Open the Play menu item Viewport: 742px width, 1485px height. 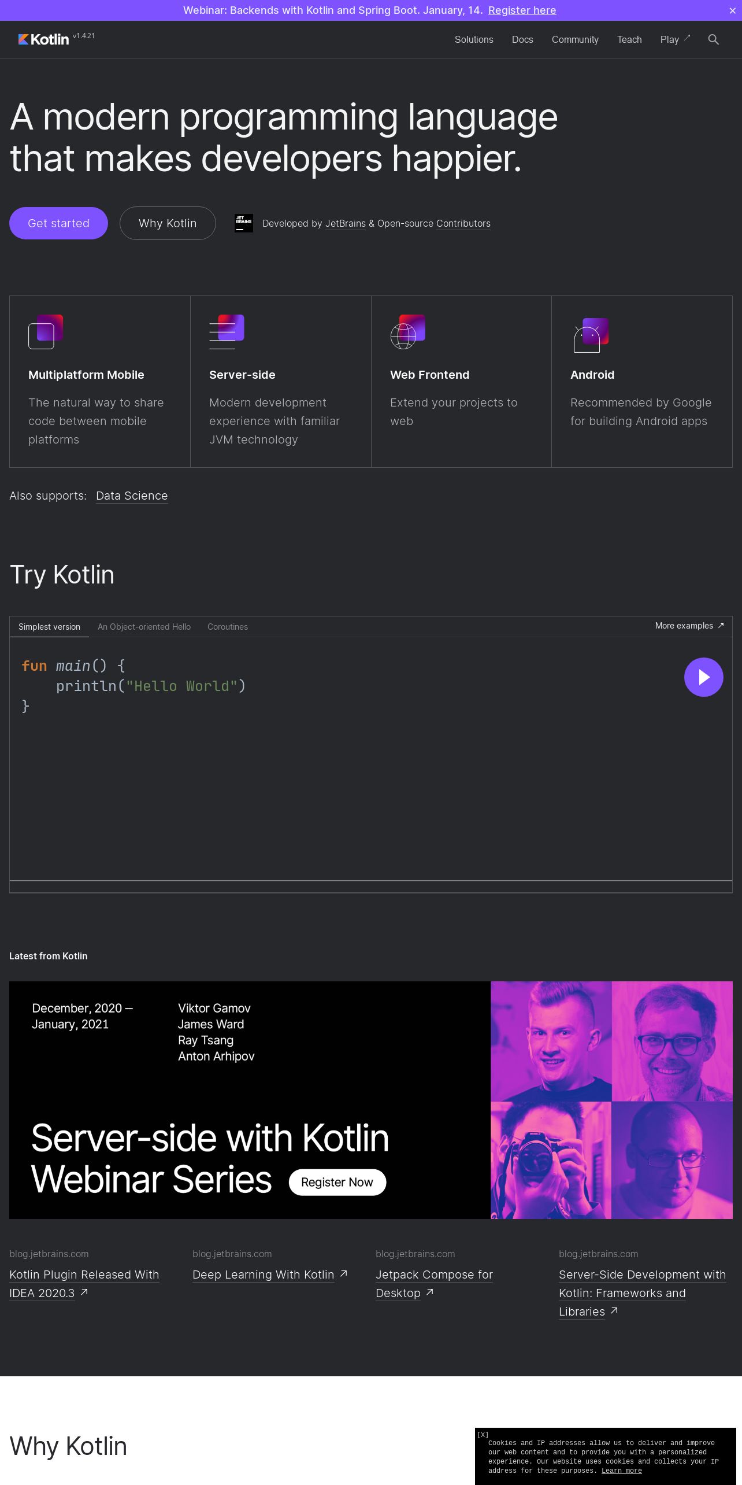tap(669, 39)
